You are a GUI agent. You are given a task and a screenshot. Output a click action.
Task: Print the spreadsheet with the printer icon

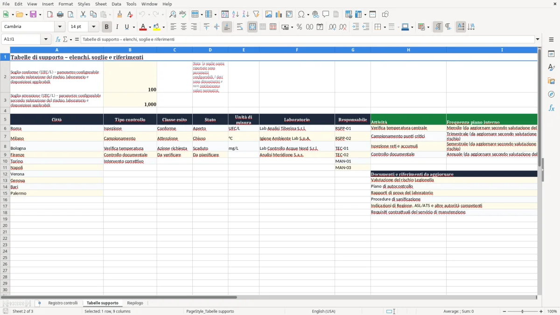point(60,14)
